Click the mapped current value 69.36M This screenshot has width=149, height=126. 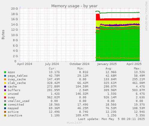point(54,108)
